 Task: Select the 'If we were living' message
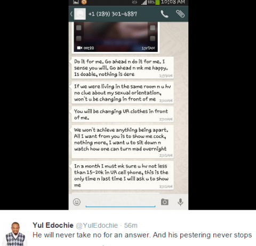123,93
